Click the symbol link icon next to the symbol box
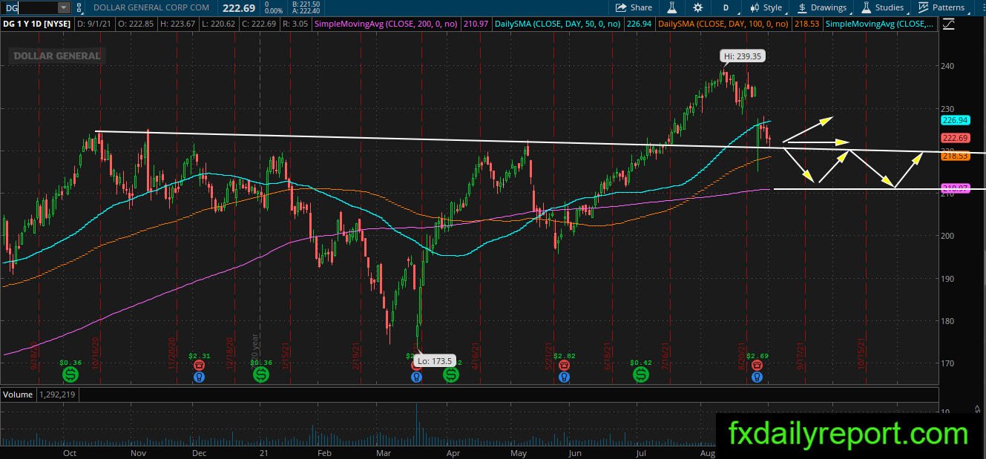Image resolution: width=986 pixels, height=459 pixels. pyautogui.click(x=80, y=7)
